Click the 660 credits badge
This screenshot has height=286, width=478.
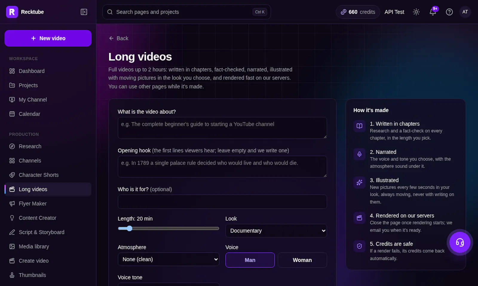point(358,12)
